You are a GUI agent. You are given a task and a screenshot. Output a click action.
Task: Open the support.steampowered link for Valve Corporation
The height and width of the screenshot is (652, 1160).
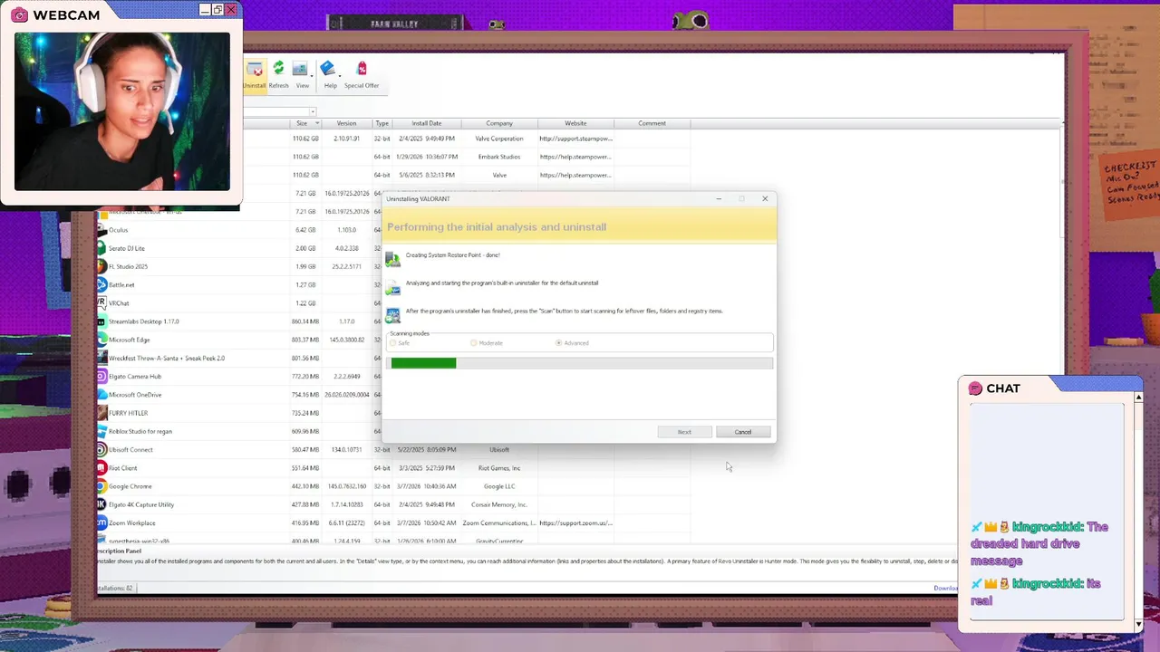(x=576, y=139)
